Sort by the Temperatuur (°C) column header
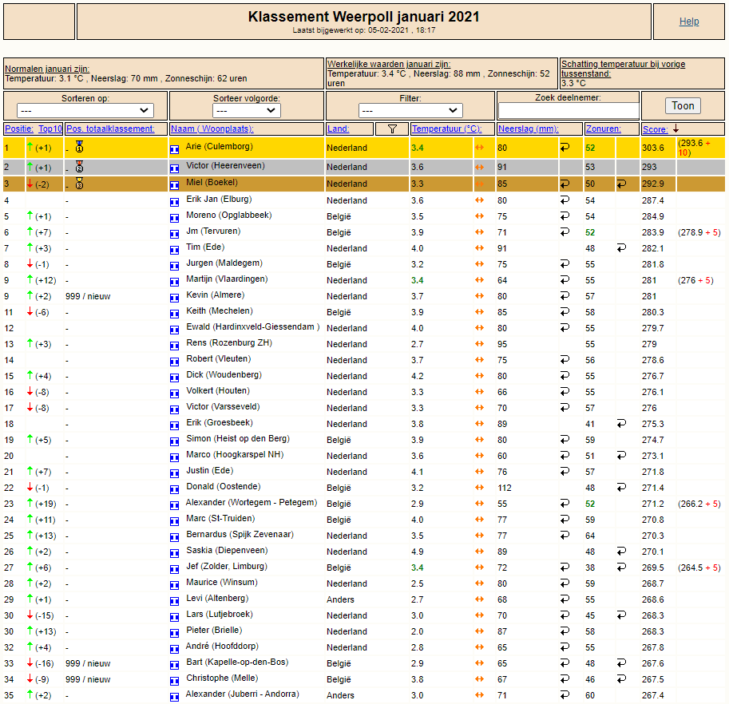 (447, 129)
